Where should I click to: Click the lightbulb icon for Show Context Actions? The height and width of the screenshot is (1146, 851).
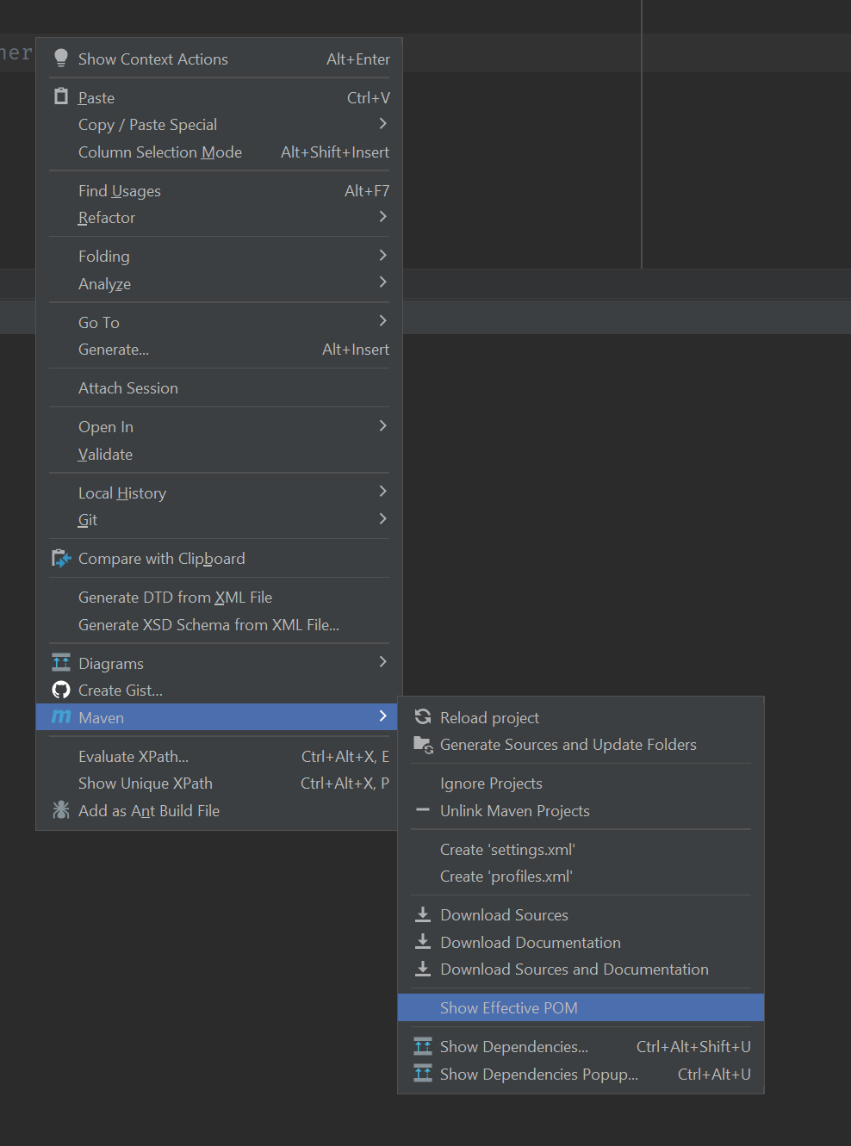click(61, 59)
